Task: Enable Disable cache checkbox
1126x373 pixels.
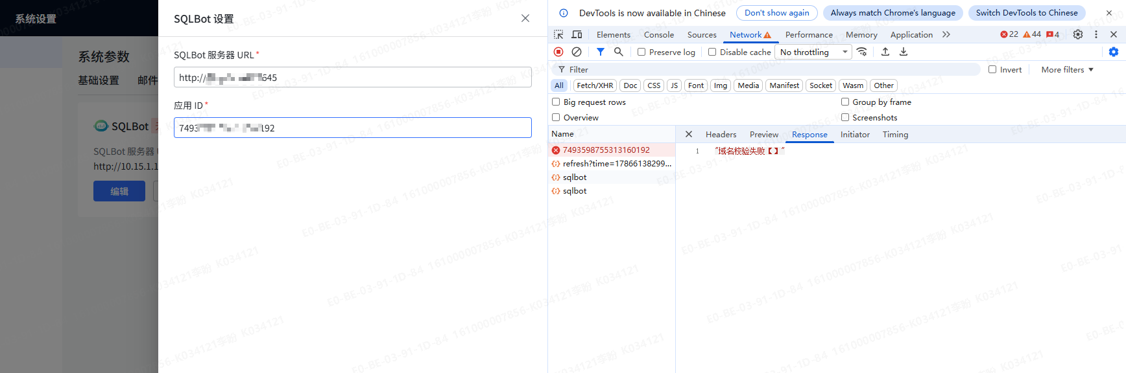Action: [712, 52]
